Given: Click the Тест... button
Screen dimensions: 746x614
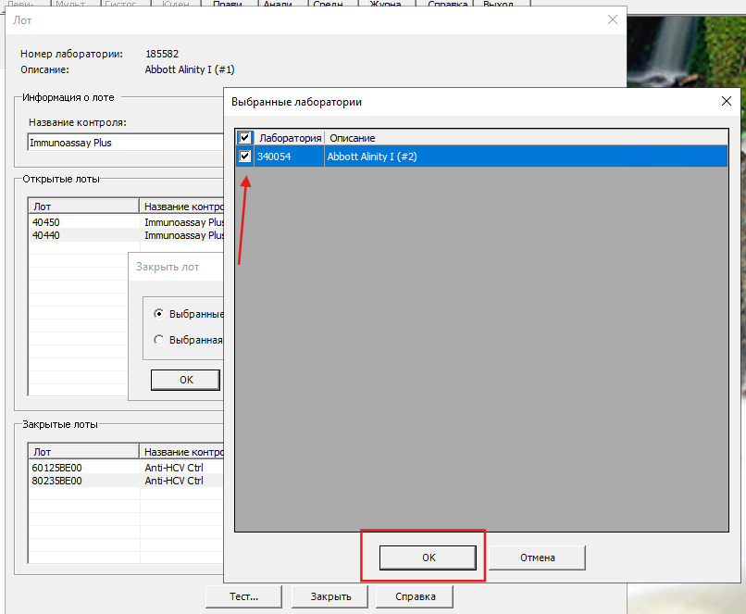Looking at the screenshot, I should coord(243,596).
